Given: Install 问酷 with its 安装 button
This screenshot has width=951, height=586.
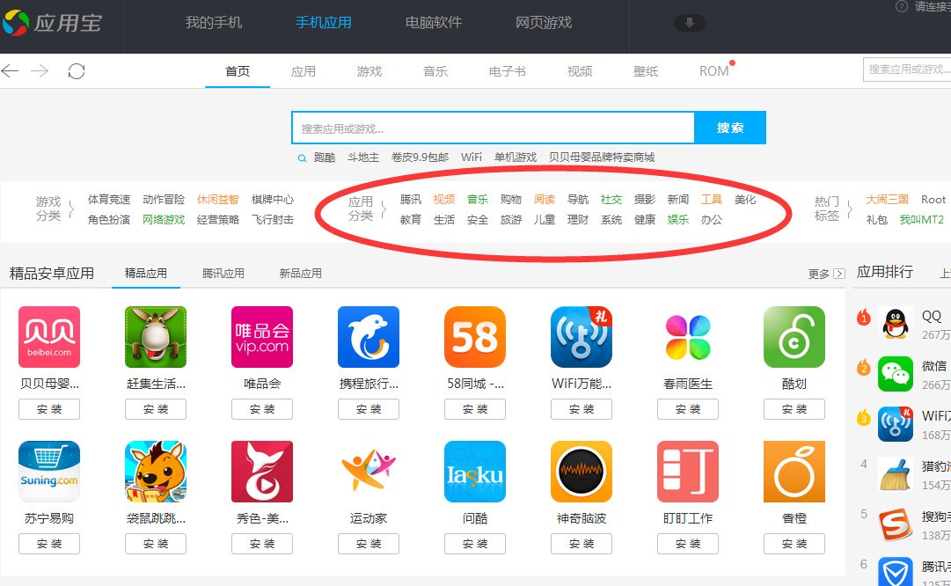Looking at the screenshot, I should 475,544.
